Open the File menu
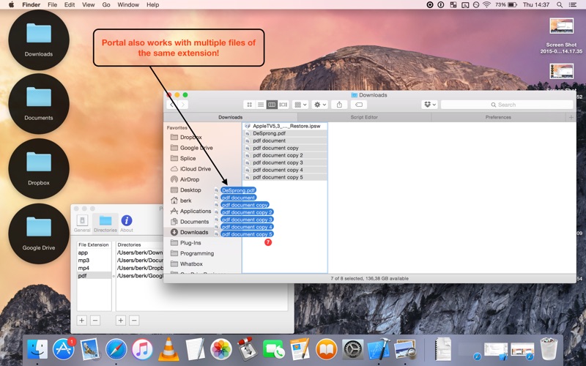The width and height of the screenshot is (586, 366). coord(52,5)
